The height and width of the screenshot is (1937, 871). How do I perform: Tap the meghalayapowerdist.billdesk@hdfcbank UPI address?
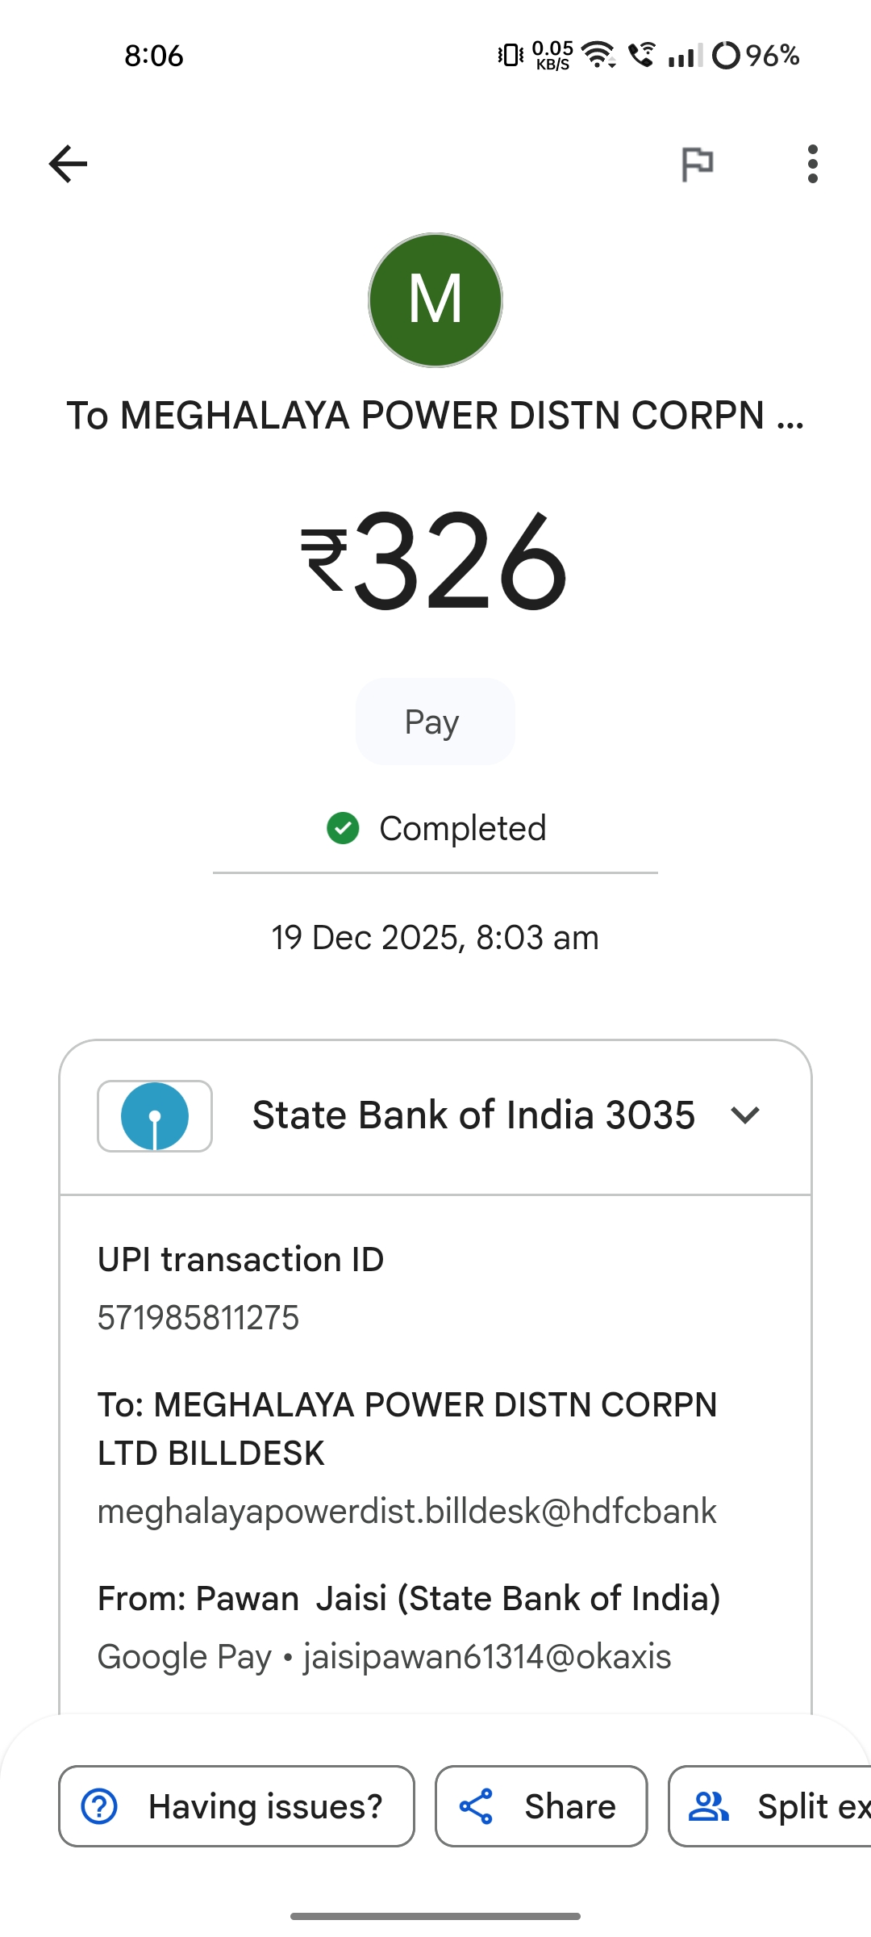pos(407,1511)
